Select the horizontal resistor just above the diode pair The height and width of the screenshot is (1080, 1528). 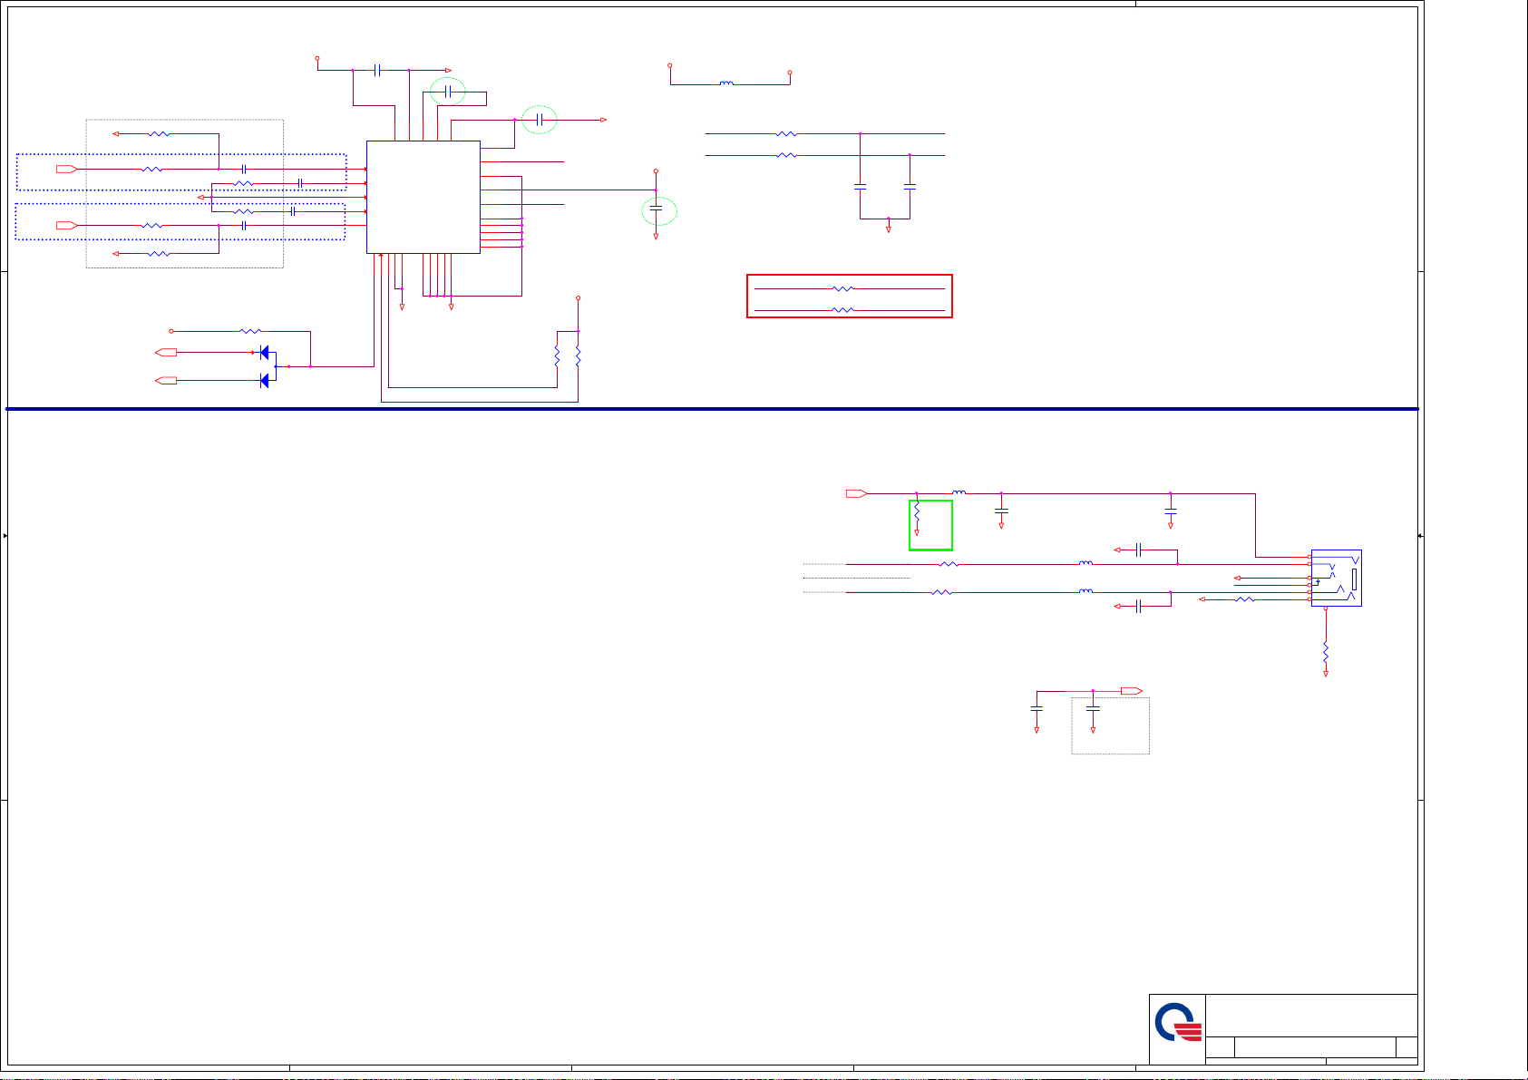pos(250,332)
